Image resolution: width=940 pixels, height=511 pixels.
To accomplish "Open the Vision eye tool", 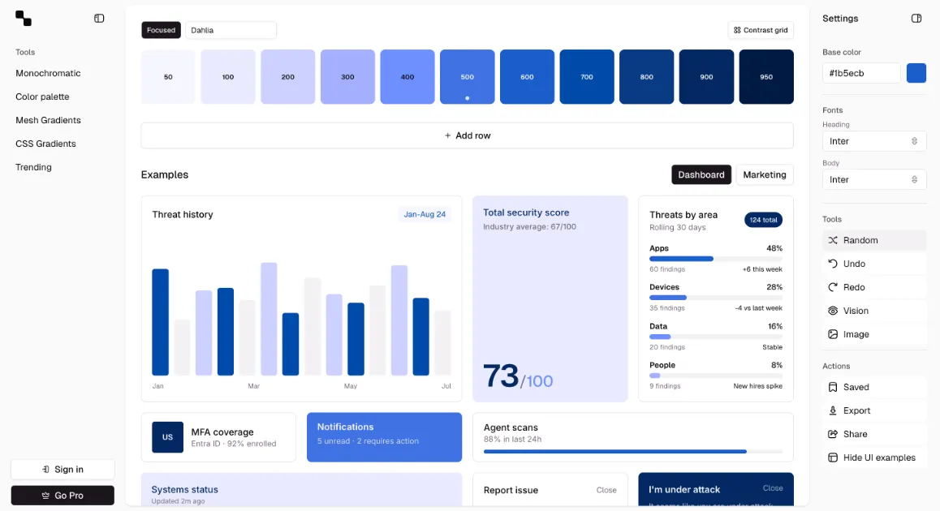I will point(873,311).
